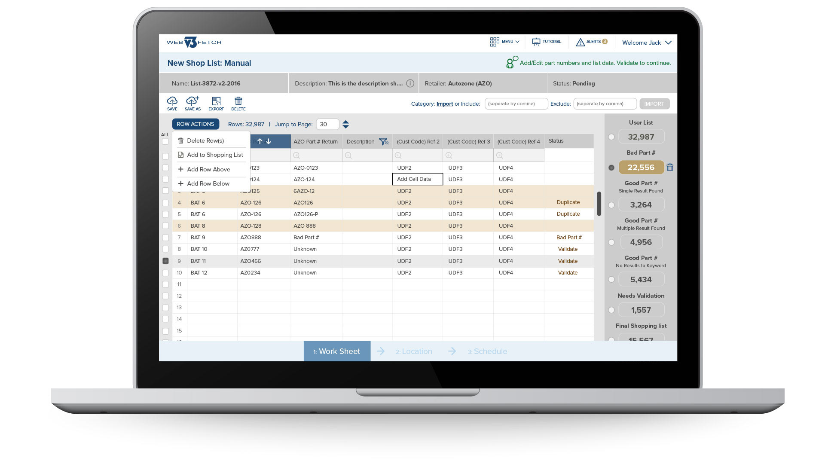Click the Delete trash icon in toolbar

[x=238, y=101]
